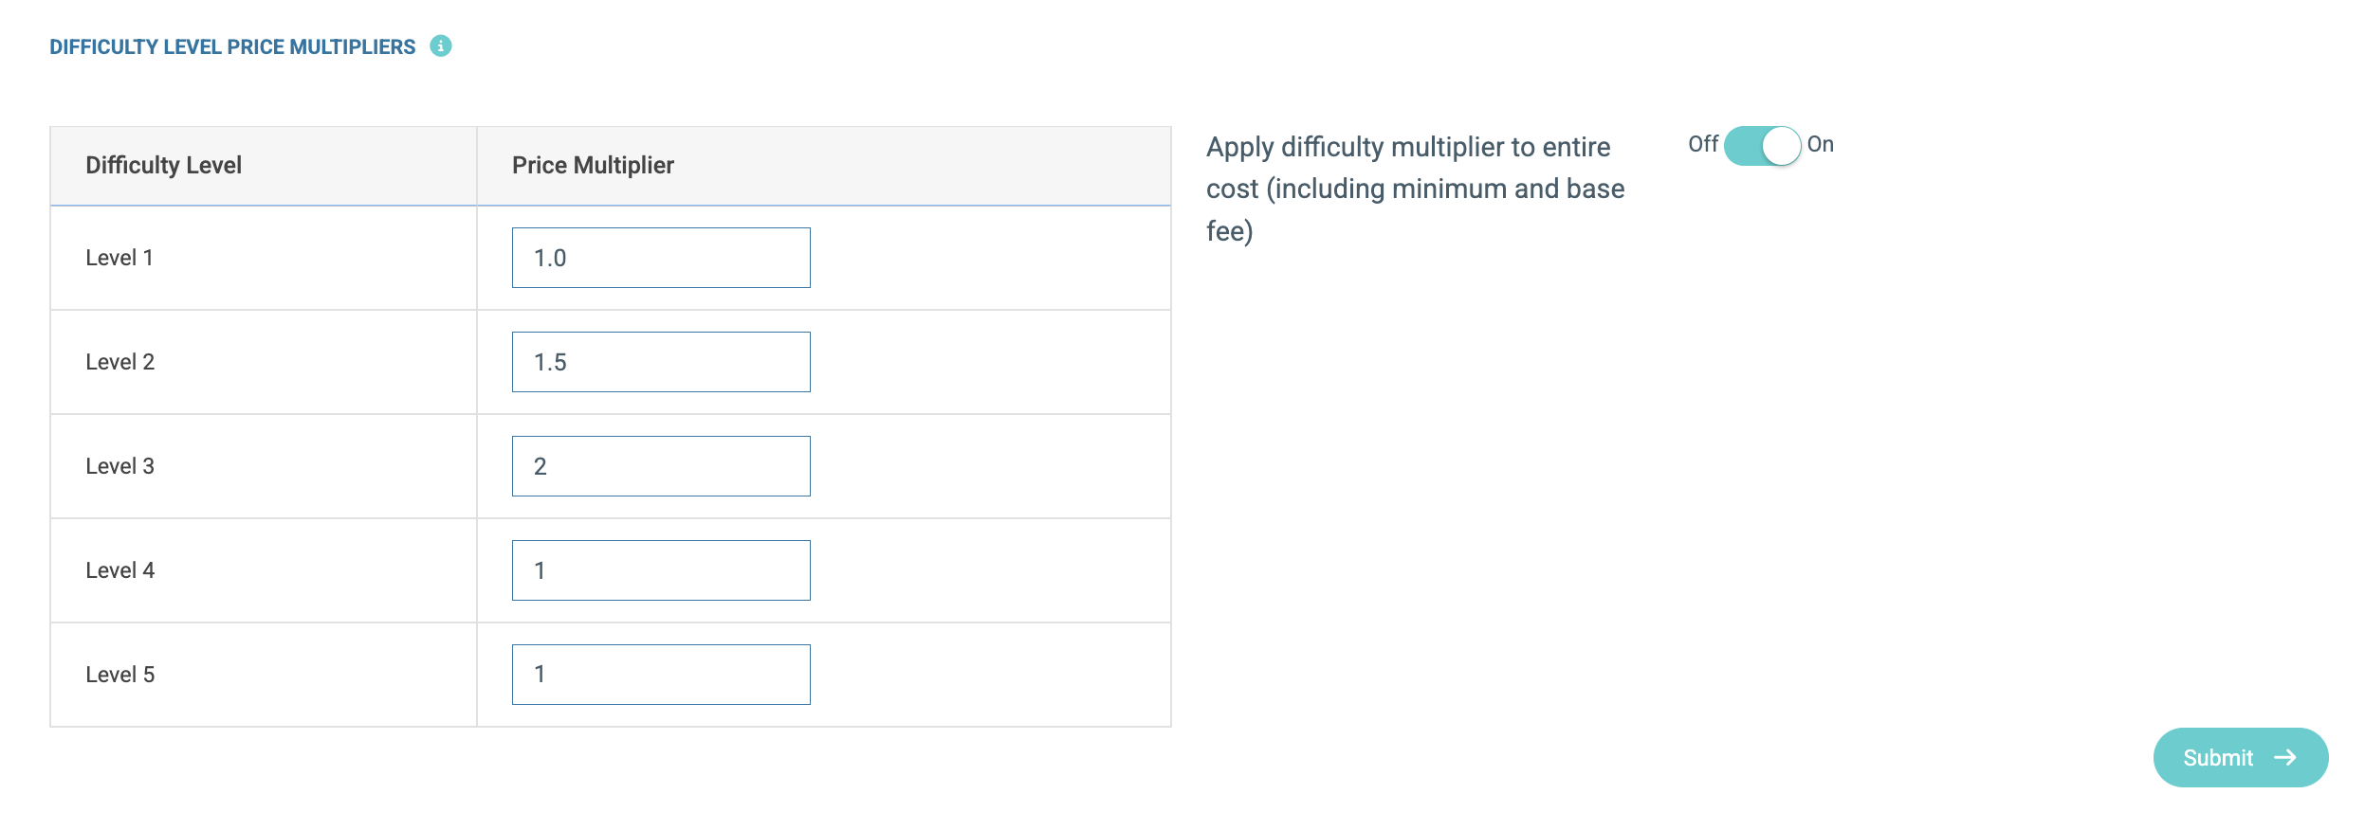Image resolution: width=2365 pixels, height=830 pixels.
Task: Click the Level 2 row label
Action: point(119,362)
